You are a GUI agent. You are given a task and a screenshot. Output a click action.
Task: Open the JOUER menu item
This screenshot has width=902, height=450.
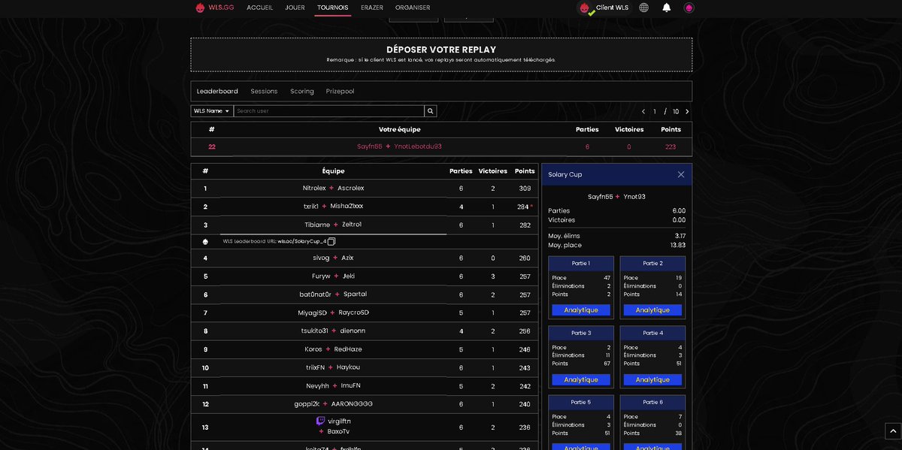coord(295,8)
